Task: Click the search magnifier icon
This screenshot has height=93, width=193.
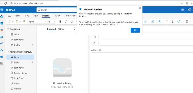Action: [x=39, y=10]
